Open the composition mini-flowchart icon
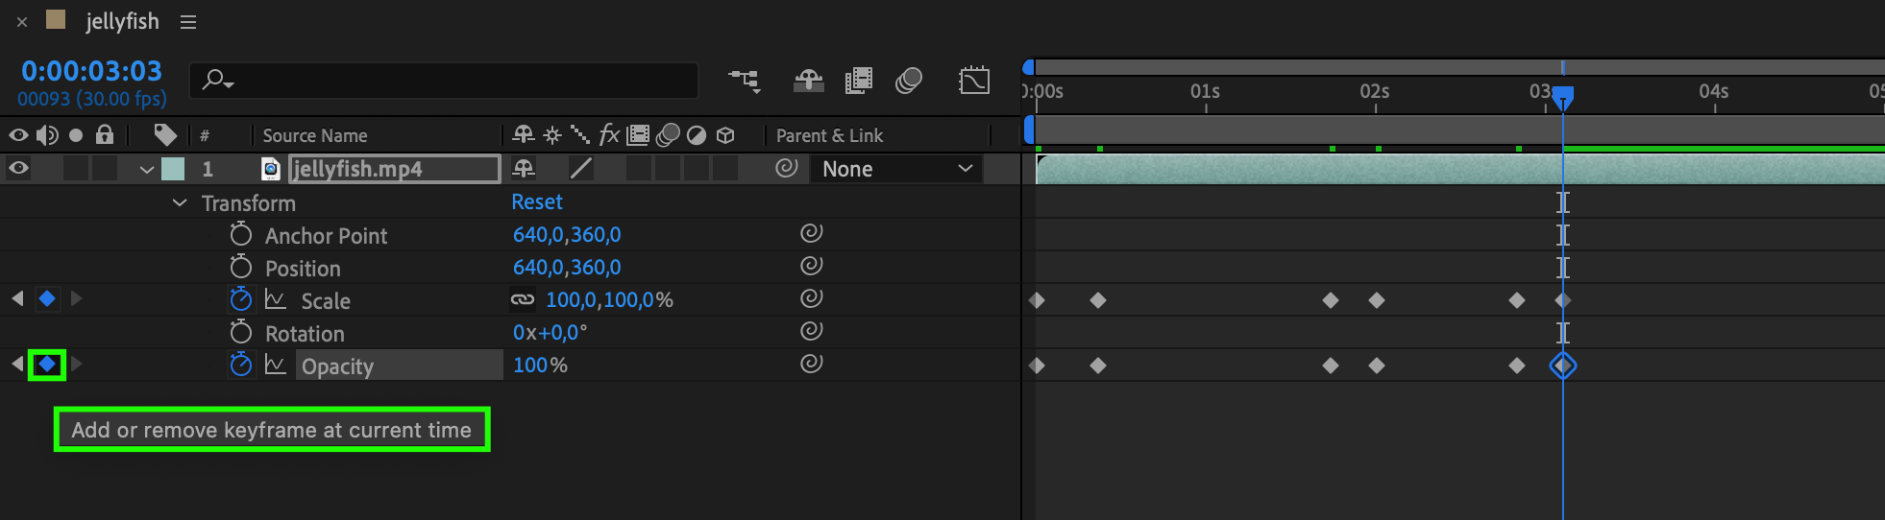This screenshot has width=1885, height=520. pos(745,82)
